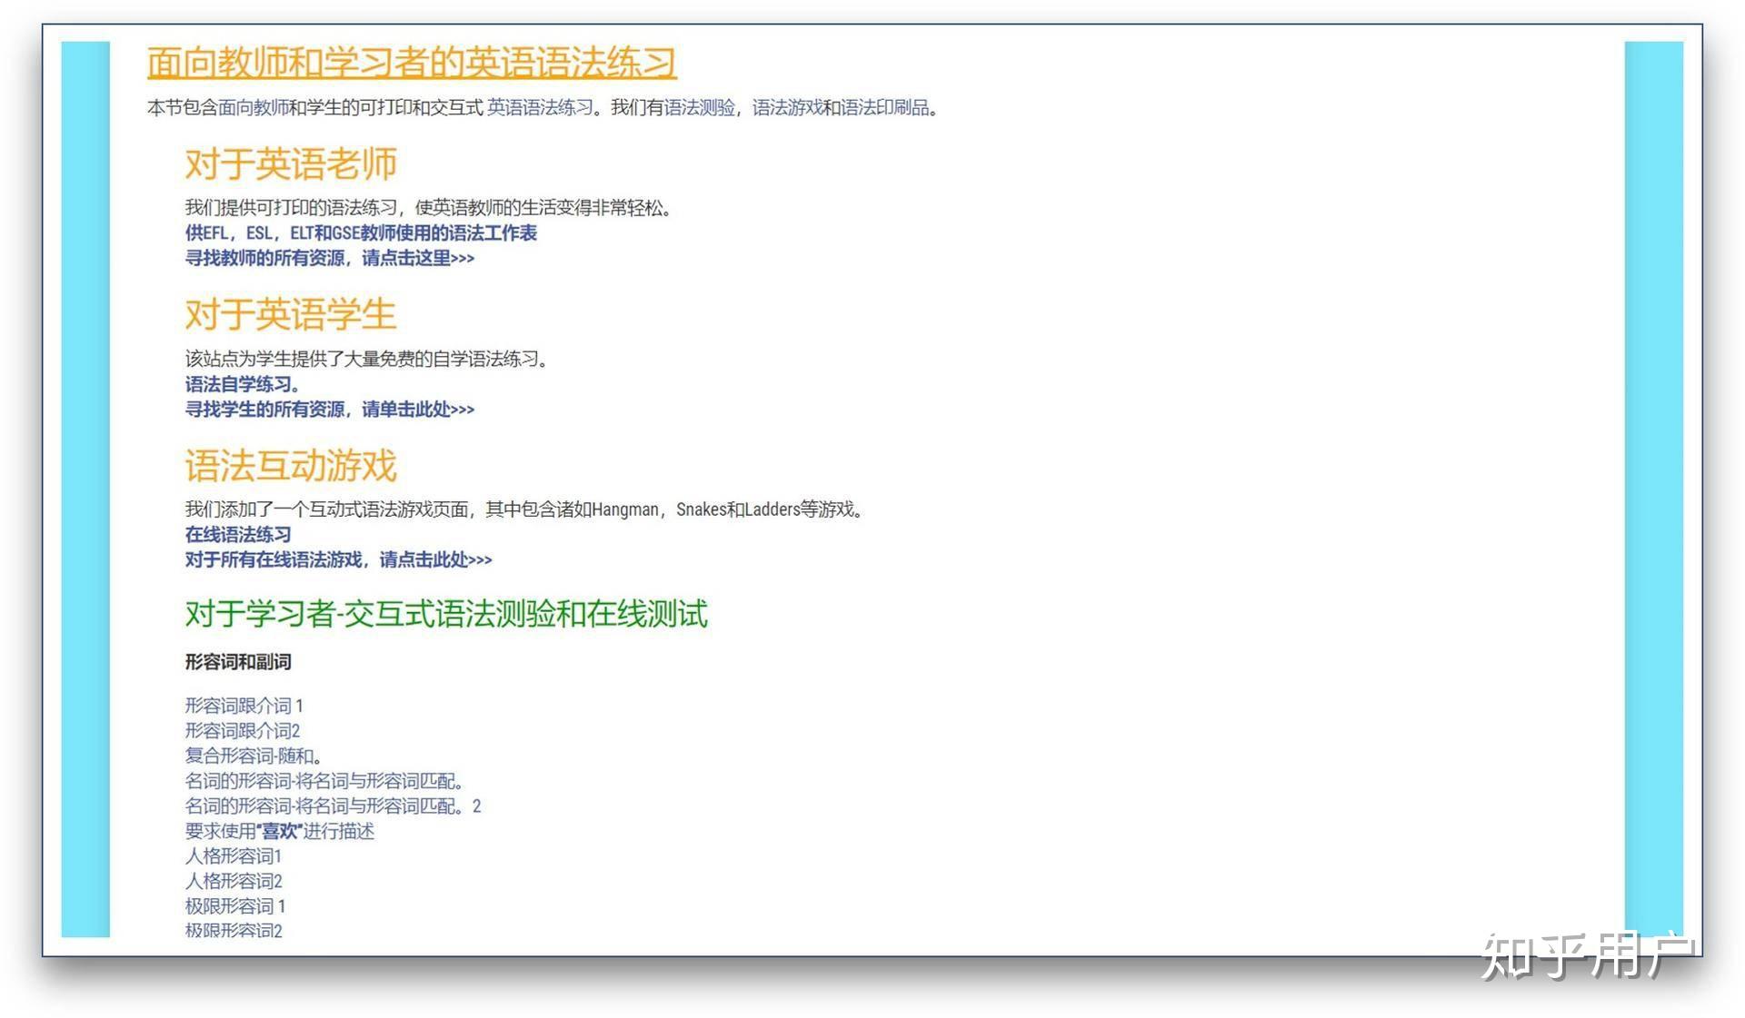Open the 形容词跟介词2 quiz

(x=241, y=731)
